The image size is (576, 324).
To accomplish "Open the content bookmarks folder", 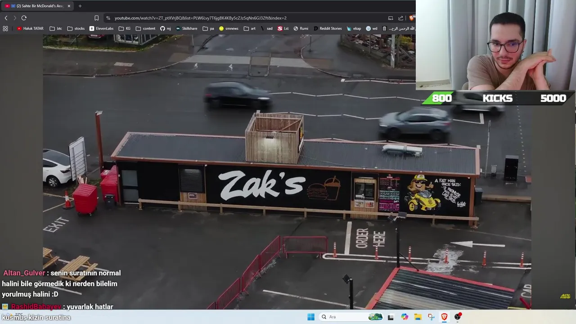I will (x=145, y=28).
